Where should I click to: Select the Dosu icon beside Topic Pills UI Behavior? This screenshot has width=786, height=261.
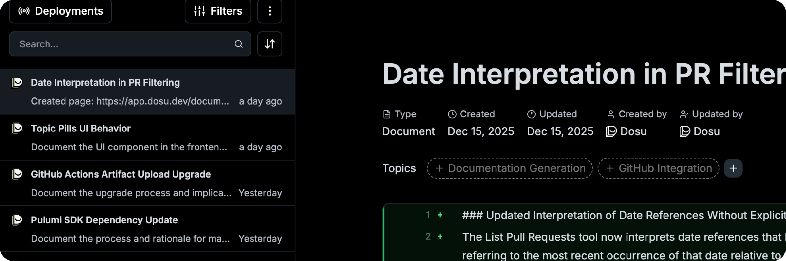point(18,129)
